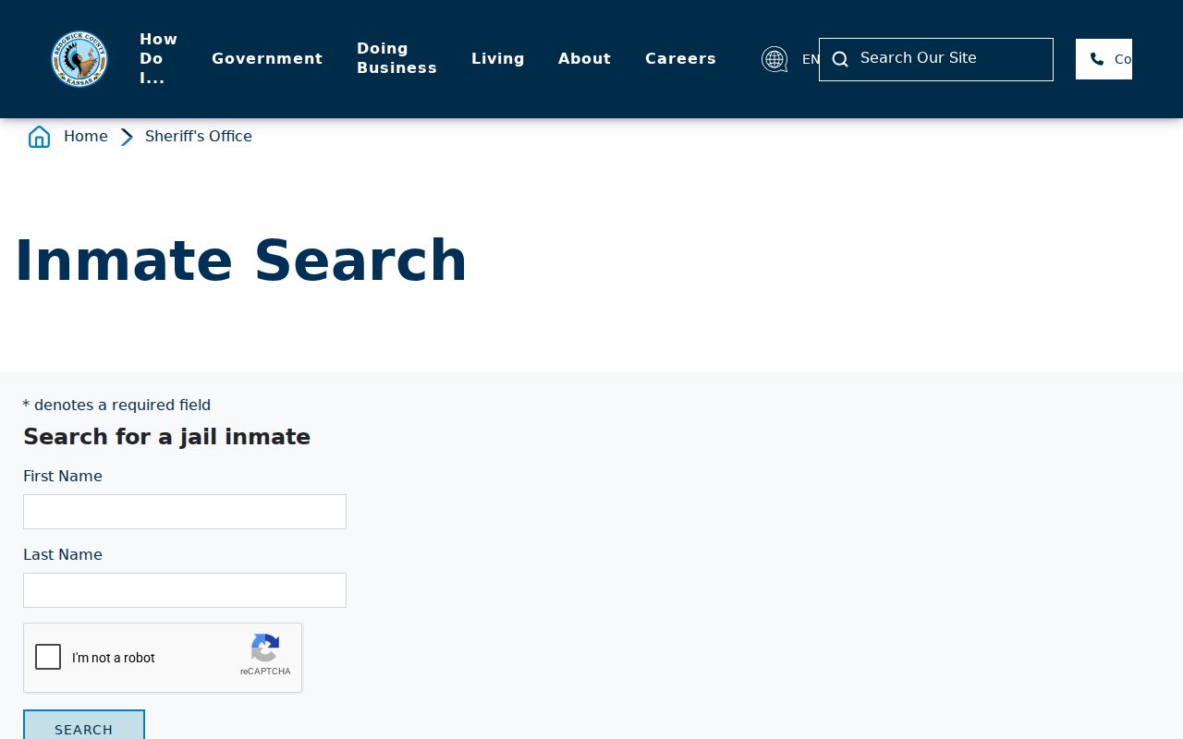Click the phone icon on contact button
This screenshot has width=1183, height=739.
click(1097, 59)
